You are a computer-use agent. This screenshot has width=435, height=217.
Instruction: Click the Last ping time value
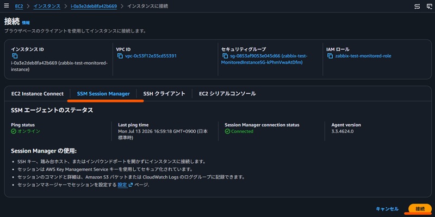pos(163,134)
